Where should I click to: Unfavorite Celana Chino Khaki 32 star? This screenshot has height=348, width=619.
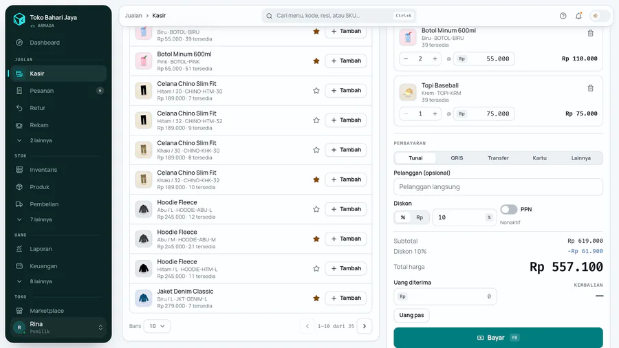316,180
